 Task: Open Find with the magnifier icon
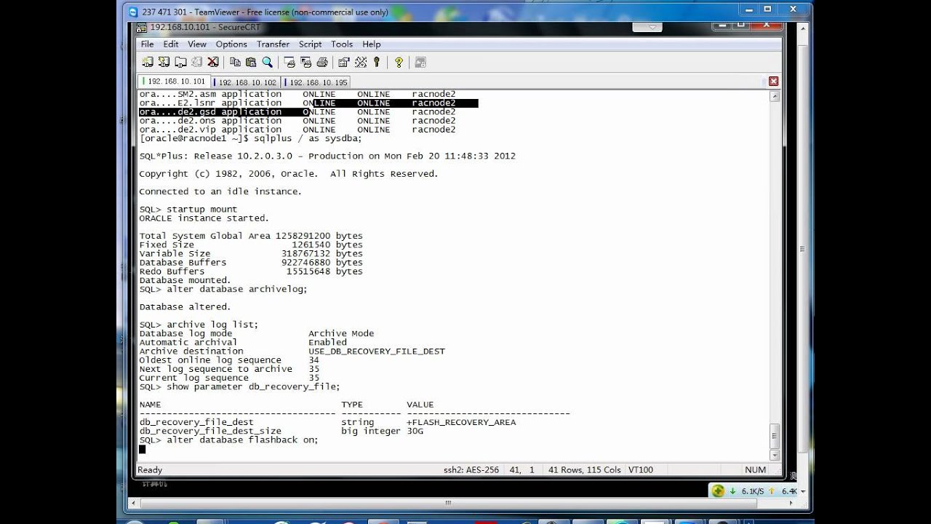pos(267,63)
